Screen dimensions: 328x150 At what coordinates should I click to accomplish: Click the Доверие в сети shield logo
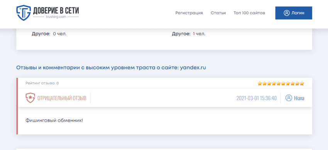pos(24,13)
